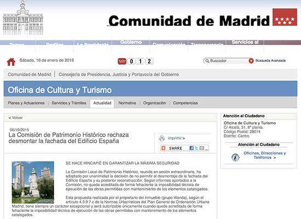Click 'Sábado, 16 de enero de 2016' date
The image size is (301, 219).
click(47, 60)
